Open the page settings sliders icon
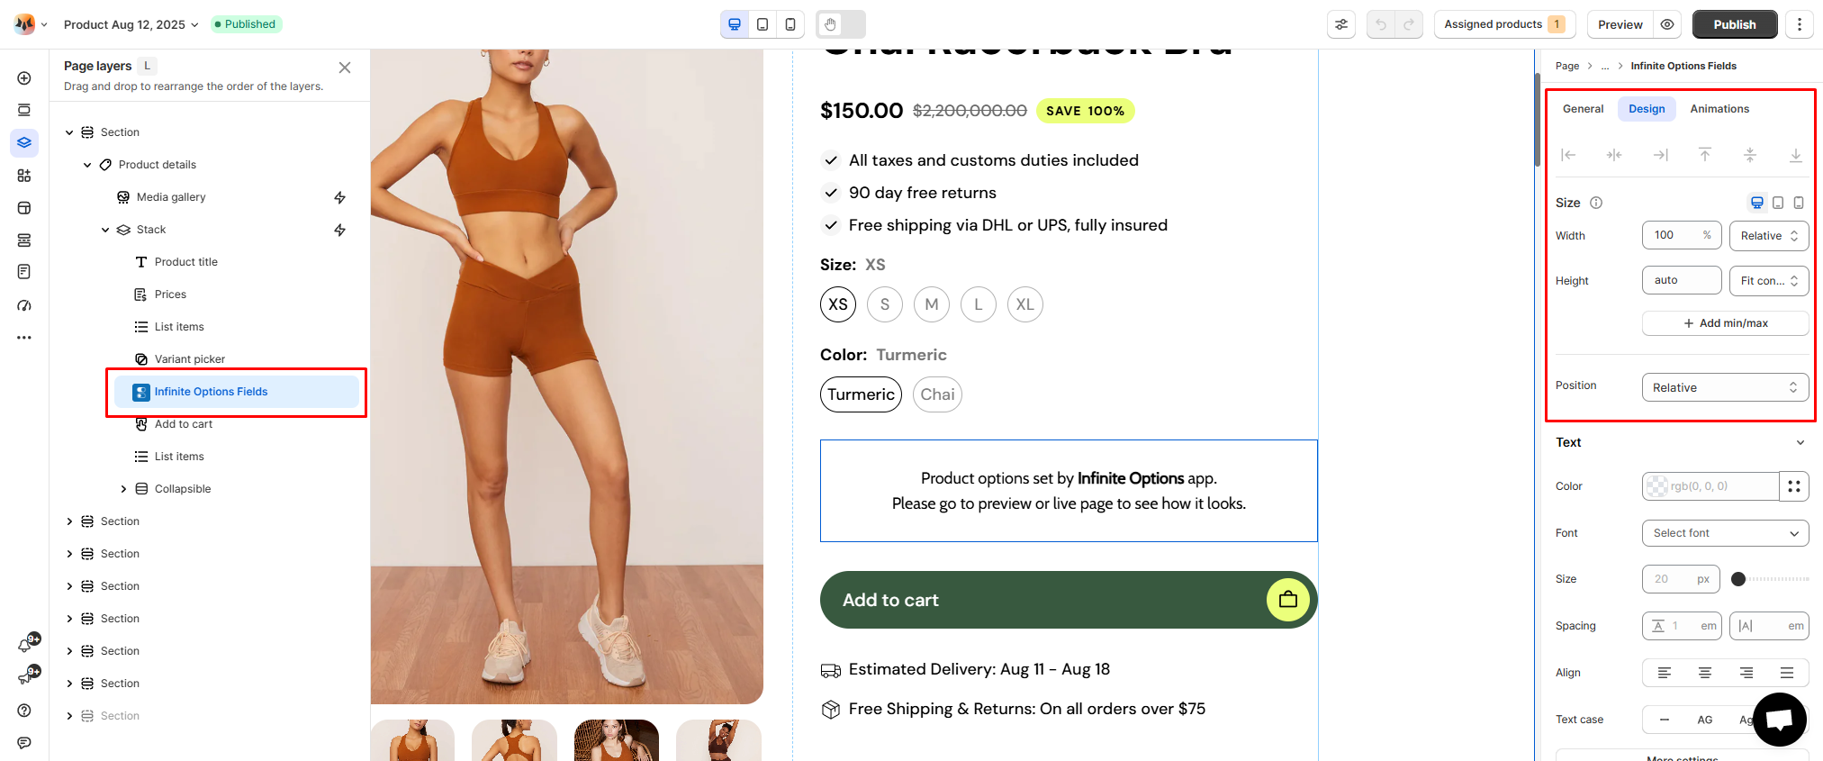Screen dimensions: 1823x761 coord(1341,24)
